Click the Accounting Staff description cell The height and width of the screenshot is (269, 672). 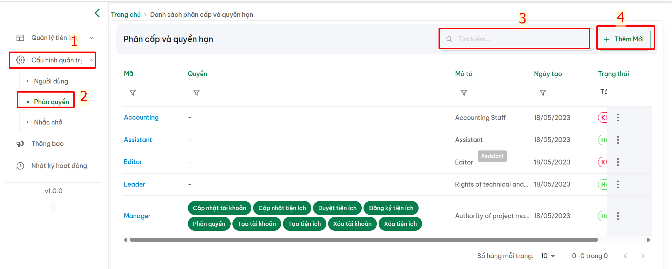(x=480, y=118)
